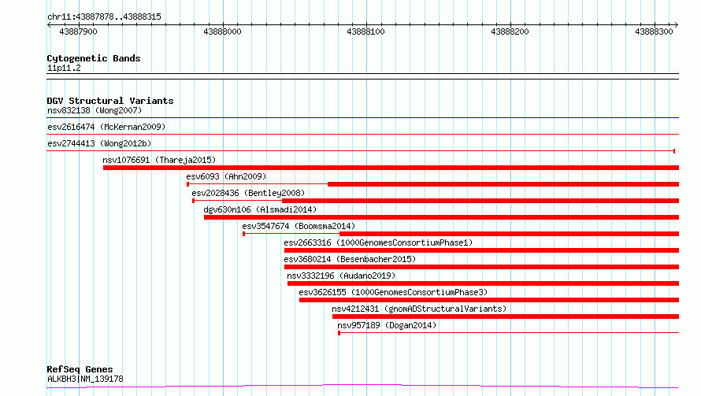Click the esv3626155 (1000GenomesConsortiumPhase3) label
The image size is (701, 396).
[393, 292]
